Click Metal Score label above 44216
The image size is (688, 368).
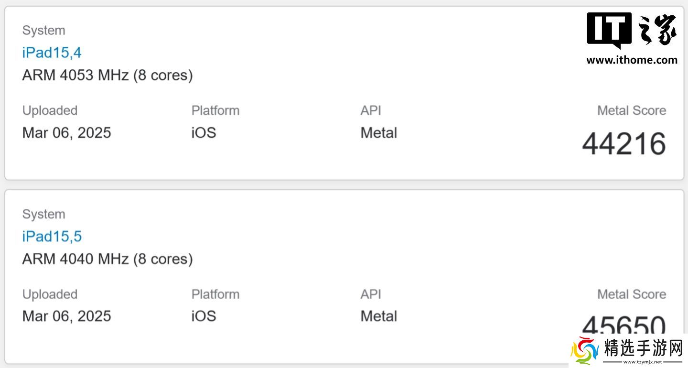[x=631, y=110]
